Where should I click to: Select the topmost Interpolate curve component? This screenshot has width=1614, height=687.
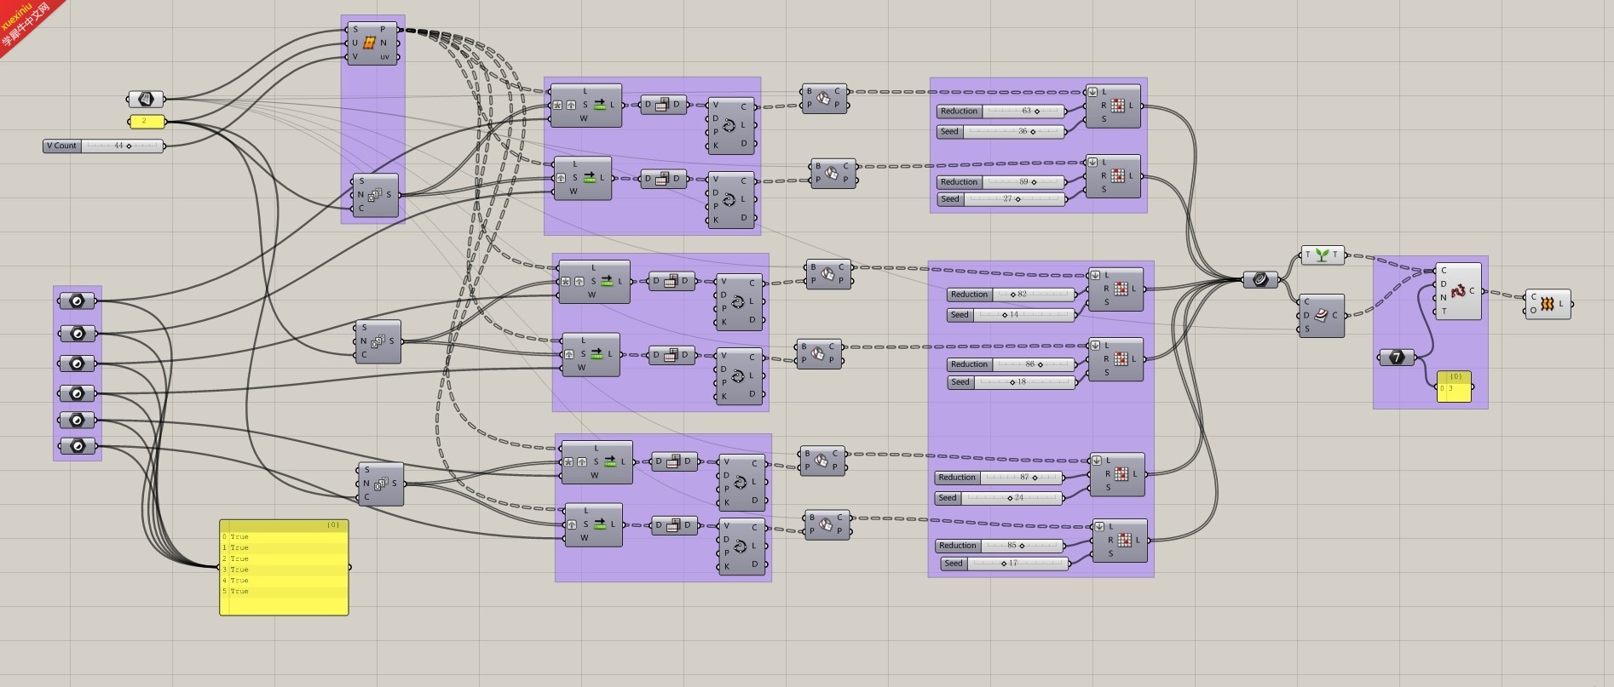[729, 126]
